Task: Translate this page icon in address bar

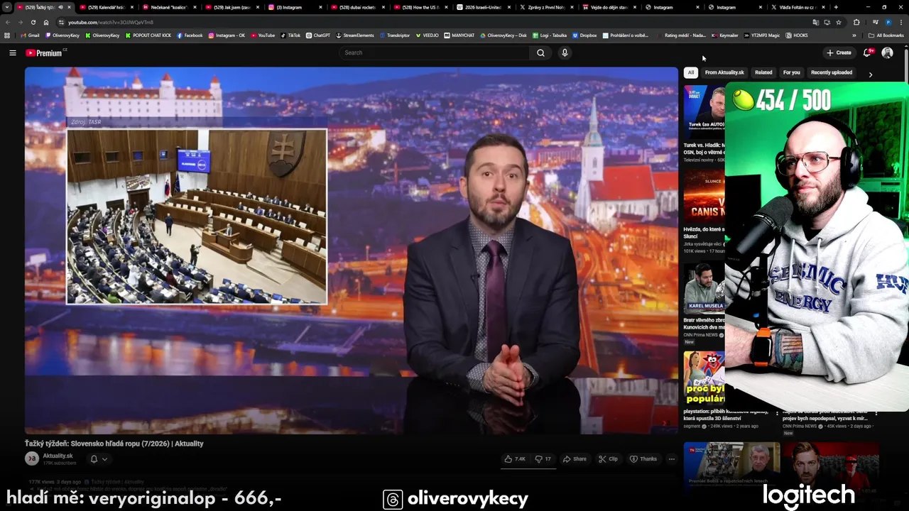Action: point(815,22)
